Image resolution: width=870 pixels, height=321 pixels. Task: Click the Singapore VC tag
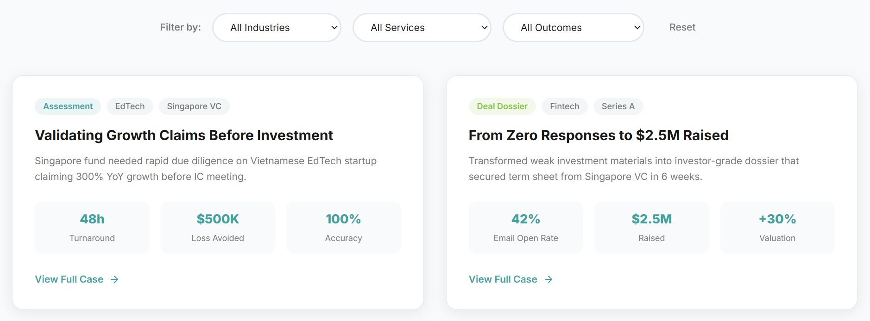[x=194, y=106]
